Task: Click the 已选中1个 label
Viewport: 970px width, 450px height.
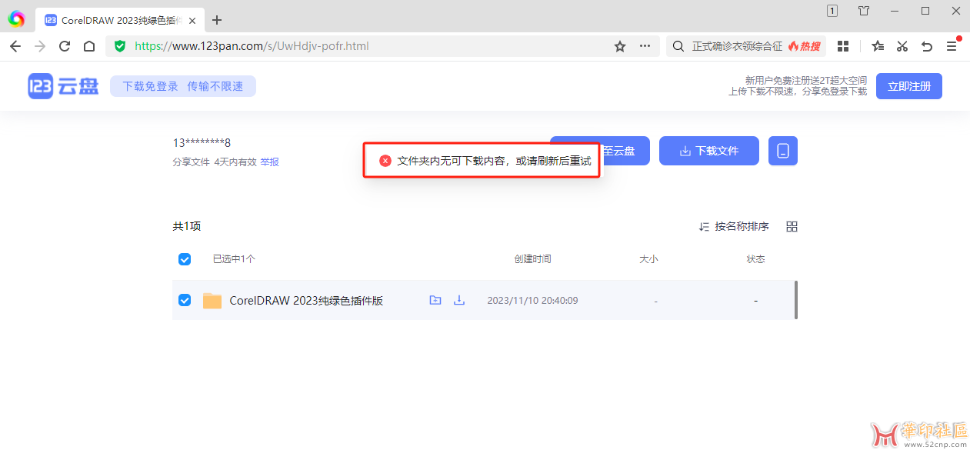Action: click(x=235, y=259)
